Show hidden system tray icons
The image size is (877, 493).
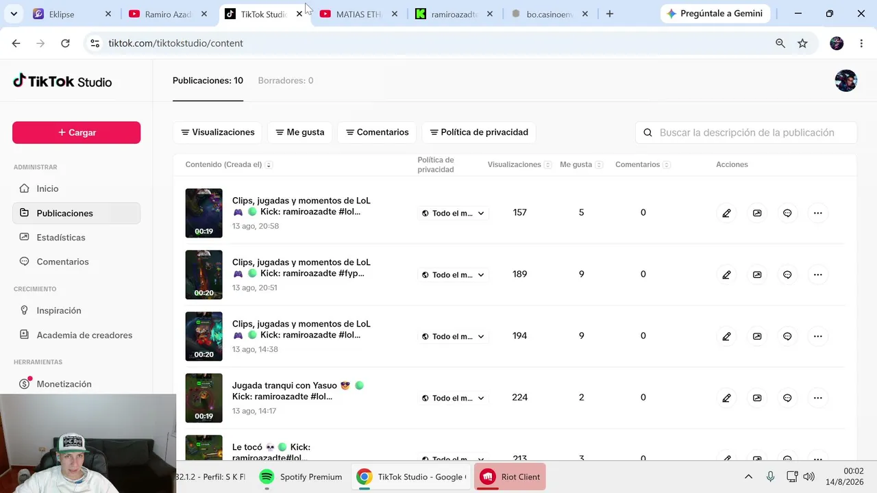click(x=748, y=477)
